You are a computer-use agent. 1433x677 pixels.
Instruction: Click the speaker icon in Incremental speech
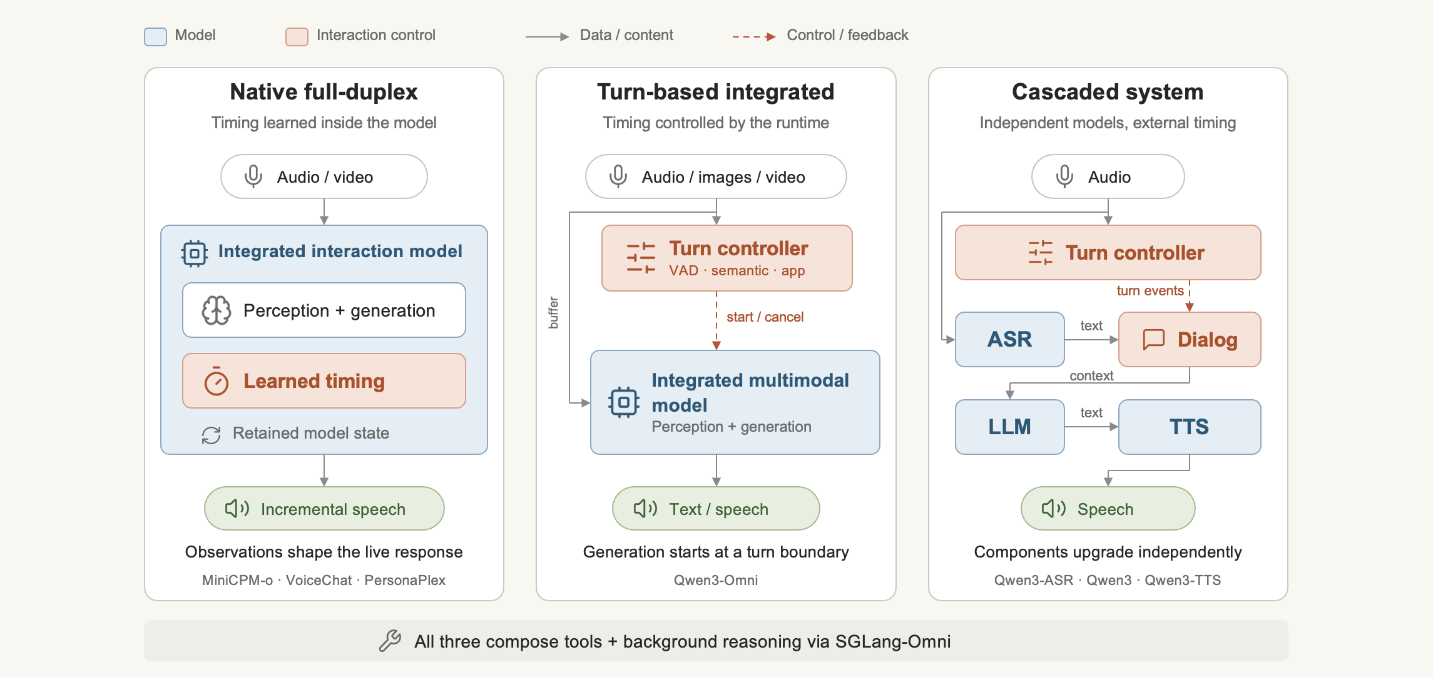point(237,509)
